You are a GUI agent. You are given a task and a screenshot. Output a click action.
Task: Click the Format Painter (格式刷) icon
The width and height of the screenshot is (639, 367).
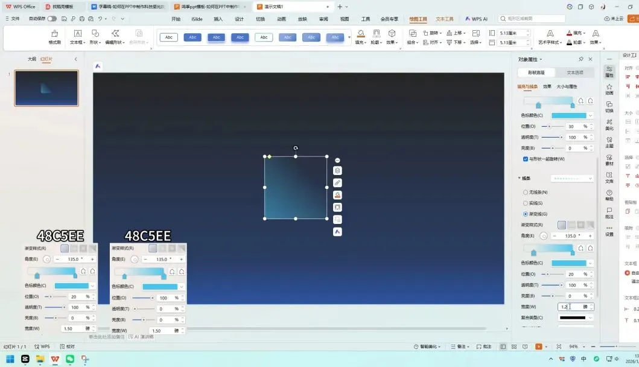point(55,33)
